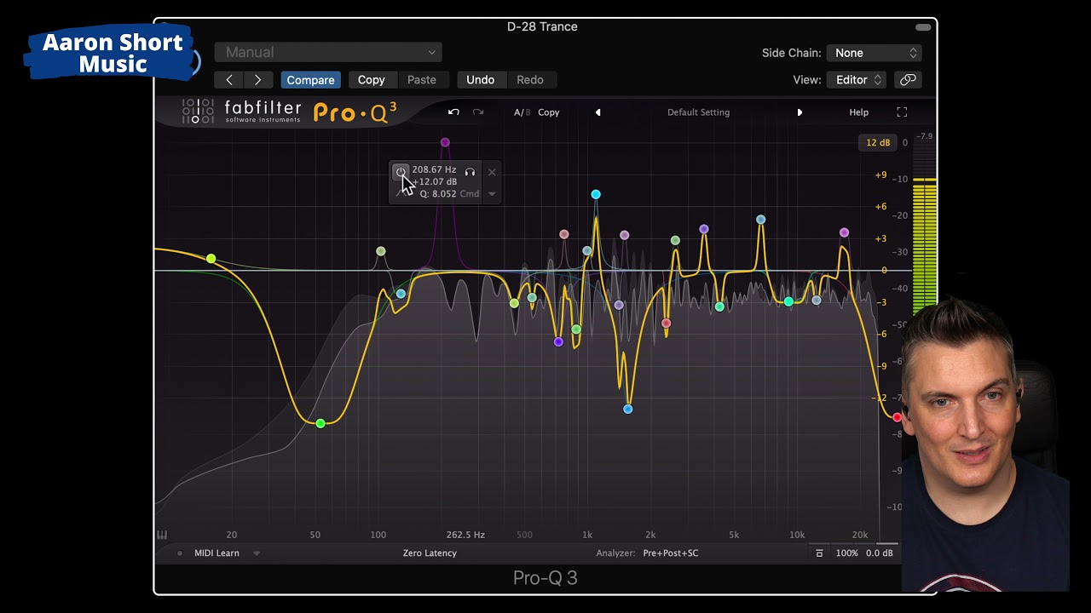The image size is (1091, 613).
Task: Click the Q: 8.052 value
Action: point(437,194)
